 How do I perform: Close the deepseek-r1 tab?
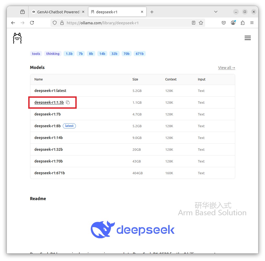[x=142, y=12]
